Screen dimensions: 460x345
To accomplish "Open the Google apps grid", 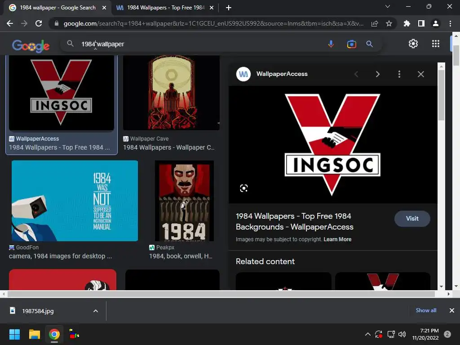I will tap(436, 44).
